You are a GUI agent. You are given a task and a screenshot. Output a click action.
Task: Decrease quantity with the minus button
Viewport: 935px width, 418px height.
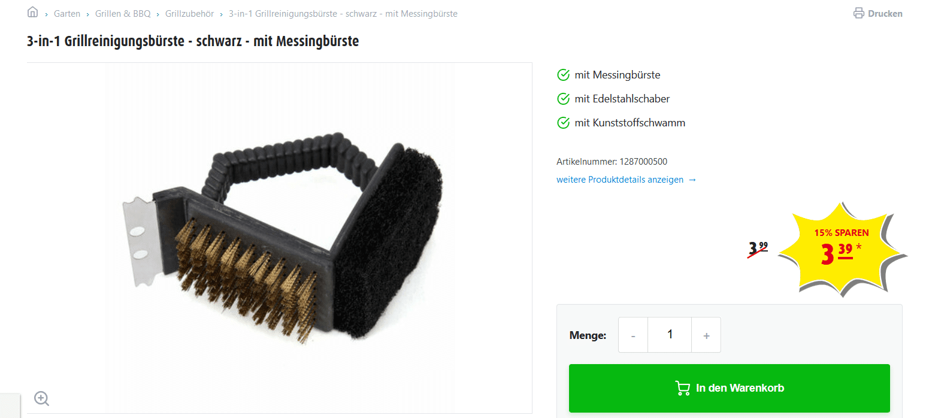633,335
